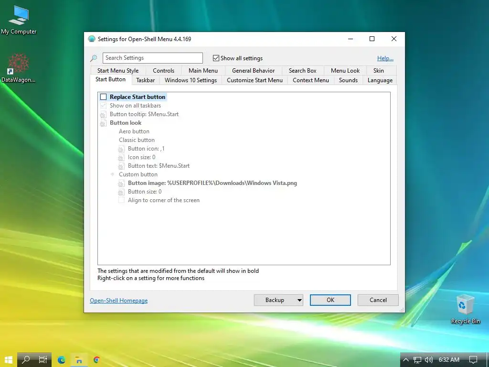Click the search magnifier icon in settings
The image size is (489, 367).
94,58
